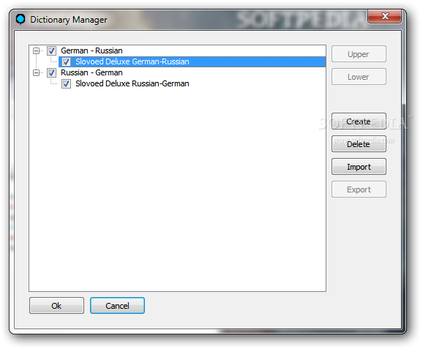Select Slovoed Deluxe Russian-German entry

(132, 84)
